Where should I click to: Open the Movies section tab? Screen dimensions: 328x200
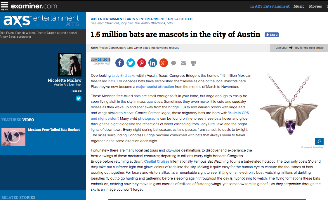point(315,6)
